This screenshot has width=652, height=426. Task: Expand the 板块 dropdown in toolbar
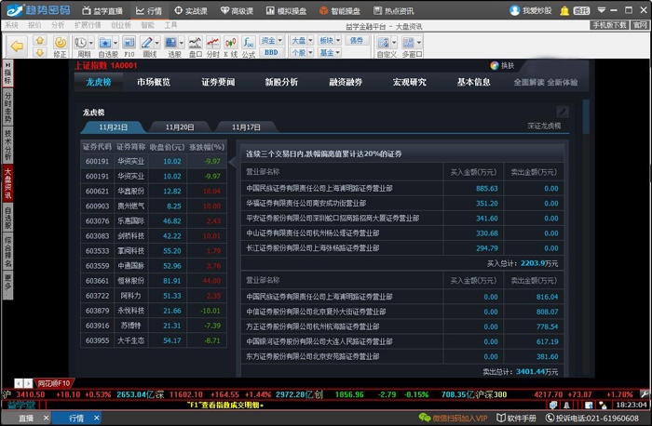pyautogui.click(x=327, y=41)
